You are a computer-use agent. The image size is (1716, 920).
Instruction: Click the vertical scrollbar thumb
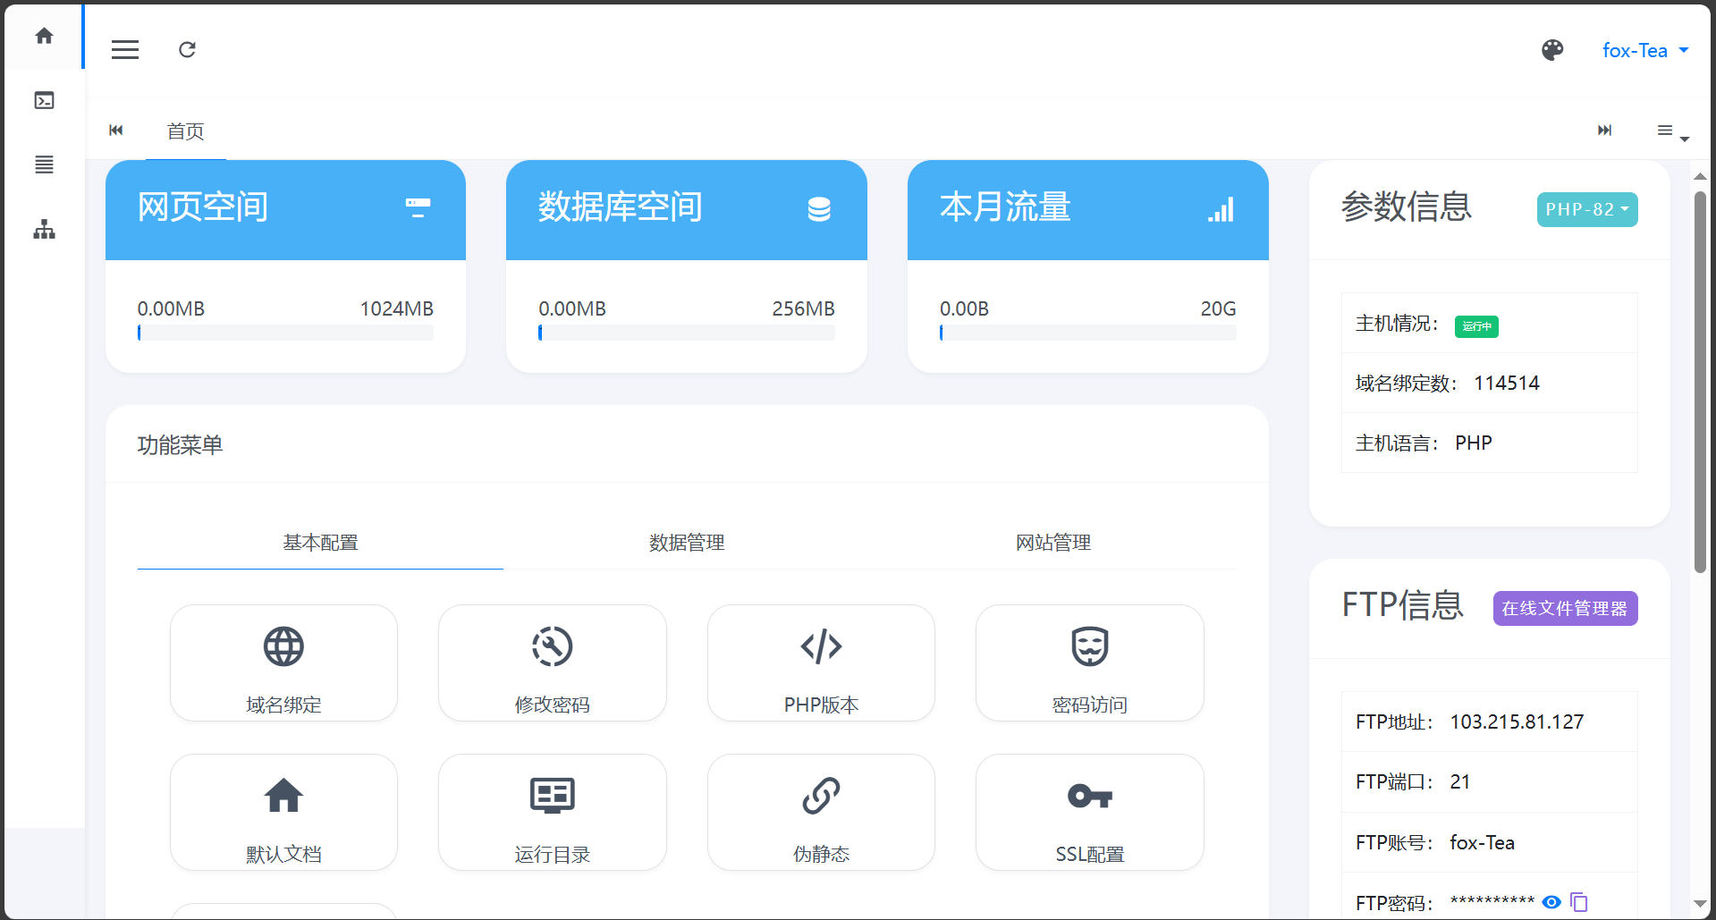[x=1700, y=382]
